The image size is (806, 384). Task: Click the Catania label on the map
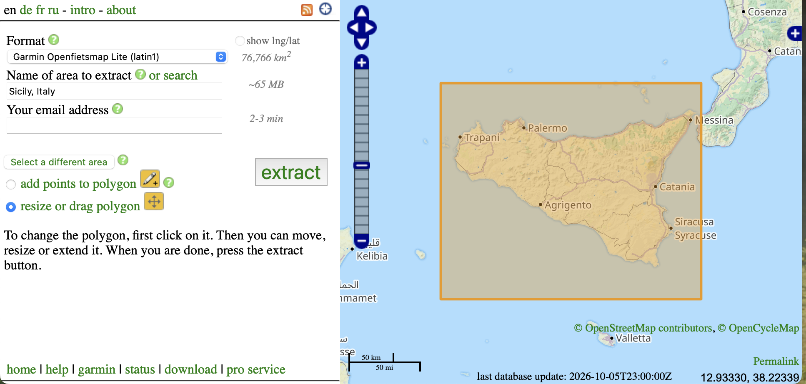tap(677, 187)
